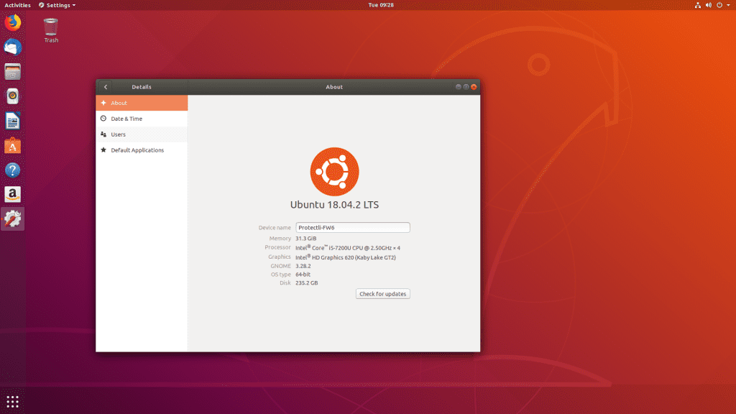Click the power icon in the top bar
The image size is (736, 414).
point(719,5)
